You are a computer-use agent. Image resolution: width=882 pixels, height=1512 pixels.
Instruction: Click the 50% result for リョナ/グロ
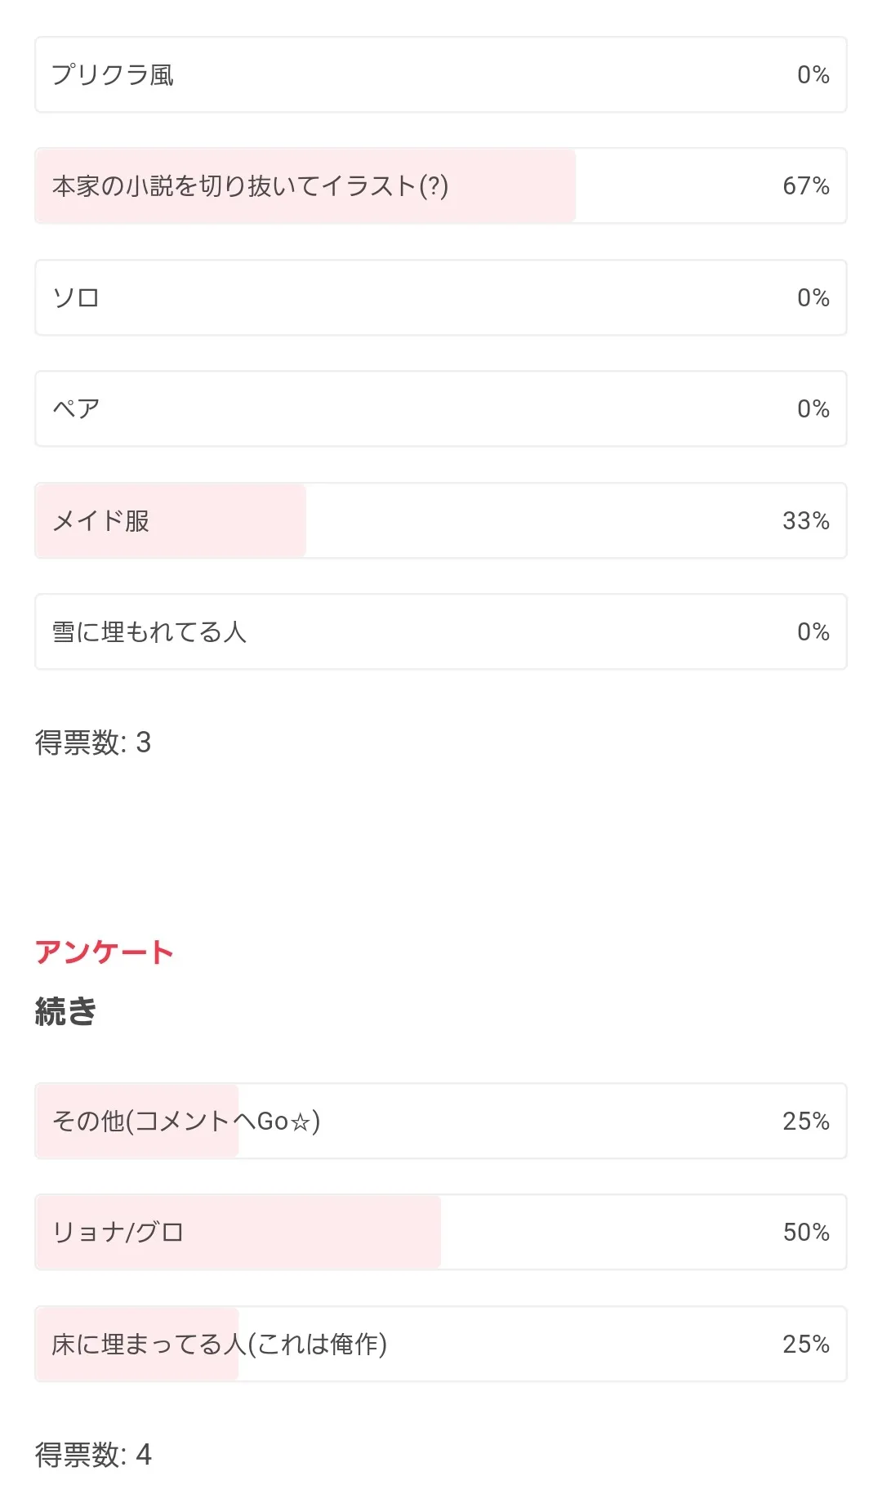click(x=805, y=1232)
